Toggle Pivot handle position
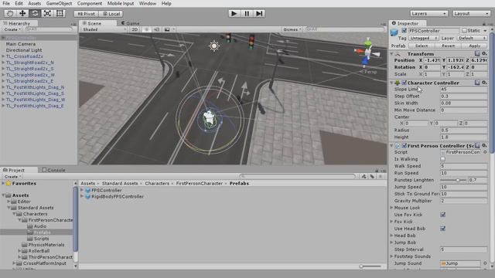 (86, 14)
